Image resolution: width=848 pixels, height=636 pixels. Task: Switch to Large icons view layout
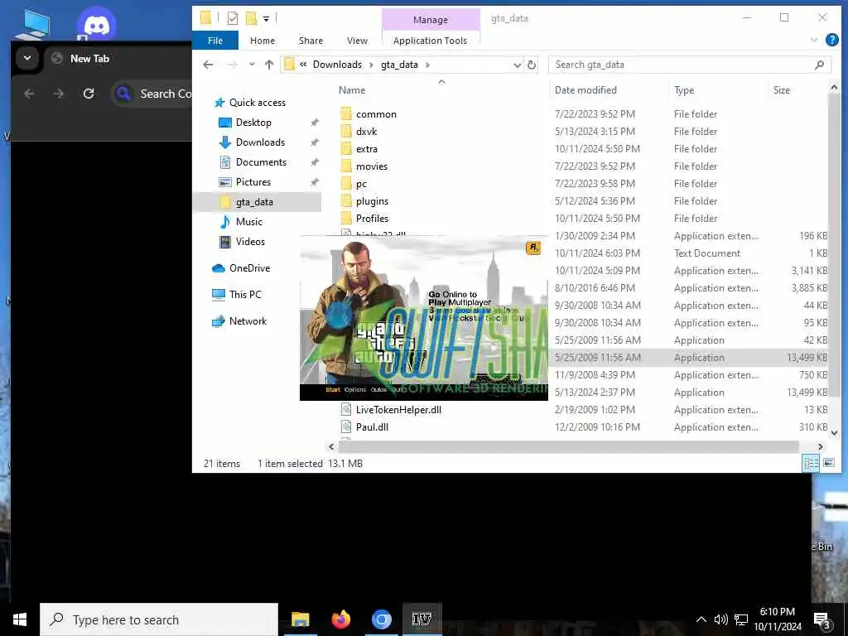point(828,463)
